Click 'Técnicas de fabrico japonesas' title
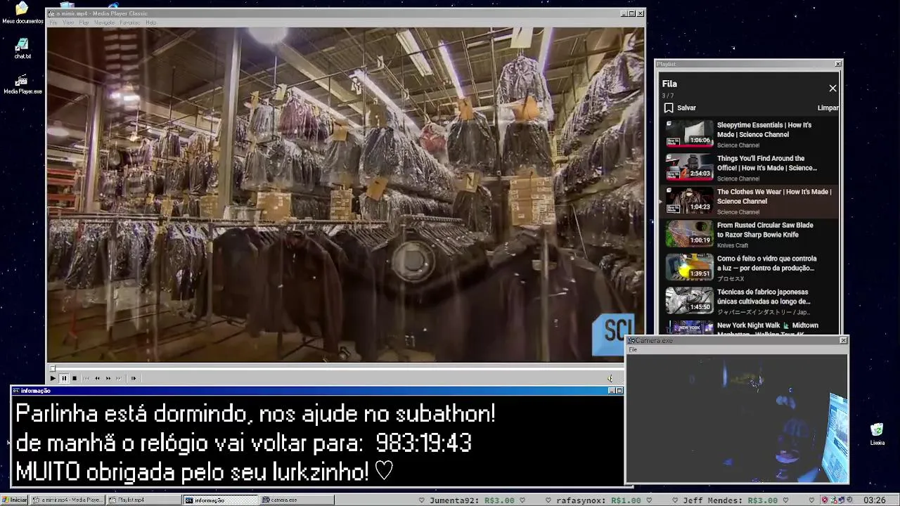This screenshot has width=900, height=506. pos(764,297)
